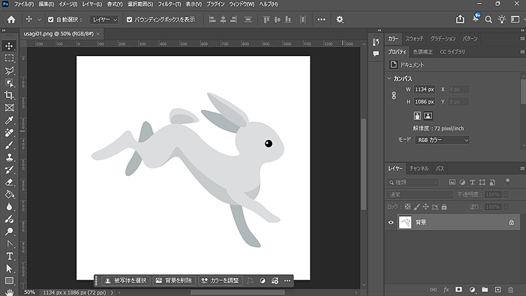The image size is (526, 296).
Task: Click the canvas width W input field
Action: (424, 90)
